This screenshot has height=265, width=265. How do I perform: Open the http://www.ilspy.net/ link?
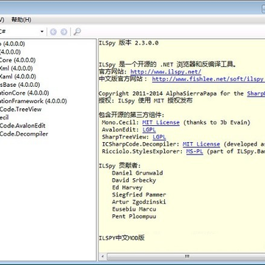click(166, 72)
